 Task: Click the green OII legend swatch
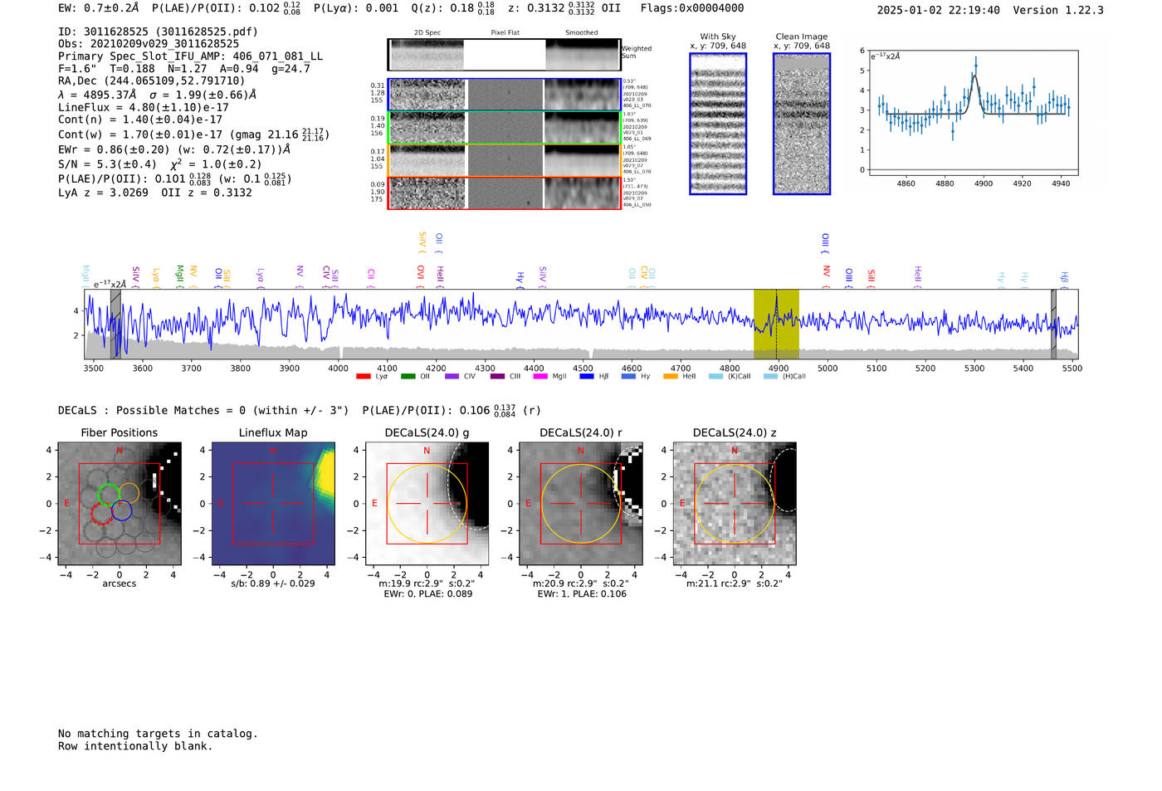coord(408,376)
